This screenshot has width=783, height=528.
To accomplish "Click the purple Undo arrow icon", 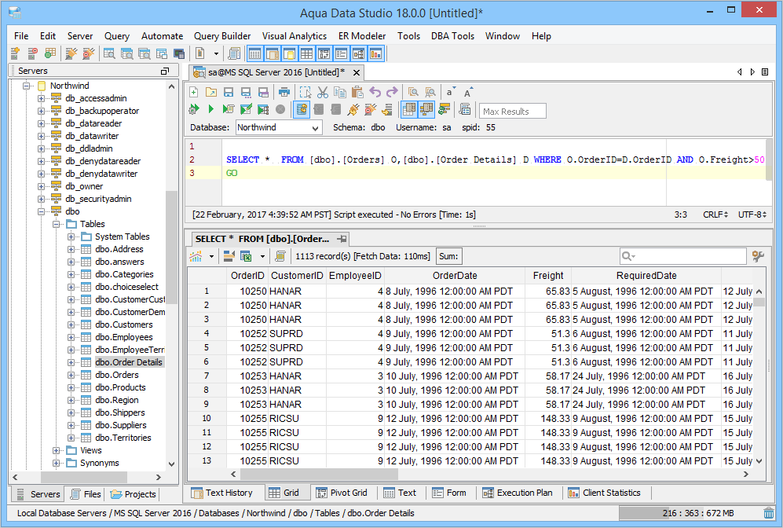I will 375,92.
